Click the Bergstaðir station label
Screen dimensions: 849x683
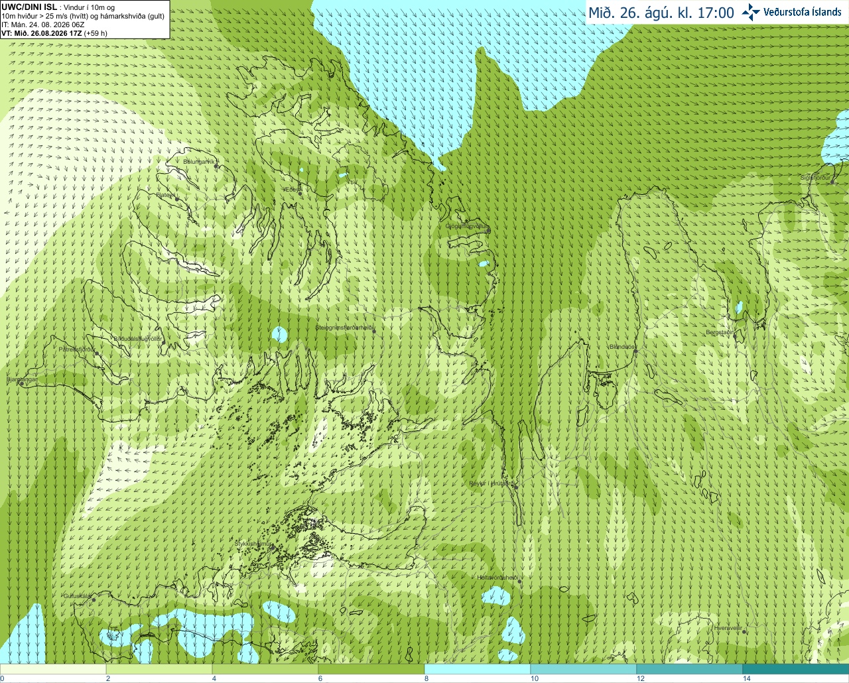point(720,332)
